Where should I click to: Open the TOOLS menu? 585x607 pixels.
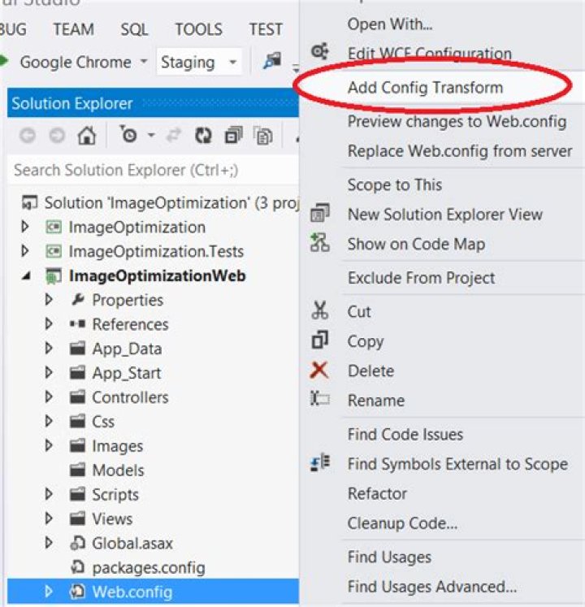pyautogui.click(x=198, y=29)
